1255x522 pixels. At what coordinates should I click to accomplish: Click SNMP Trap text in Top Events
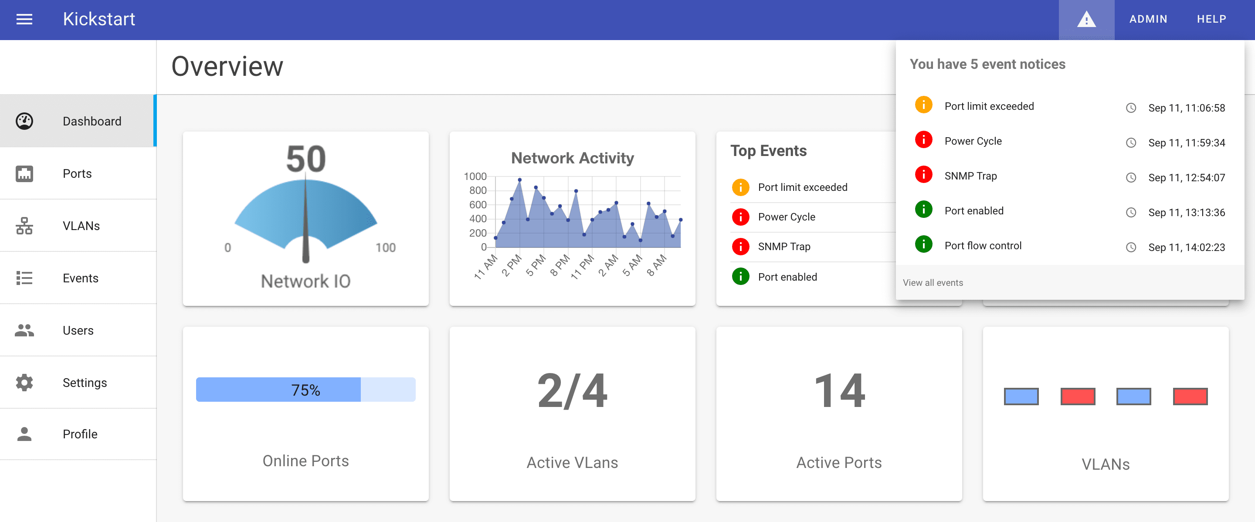coord(784,247)
